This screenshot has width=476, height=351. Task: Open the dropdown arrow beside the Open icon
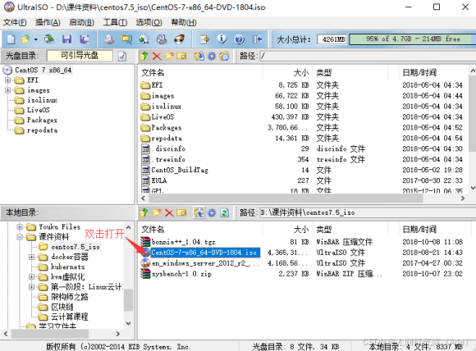35,39
